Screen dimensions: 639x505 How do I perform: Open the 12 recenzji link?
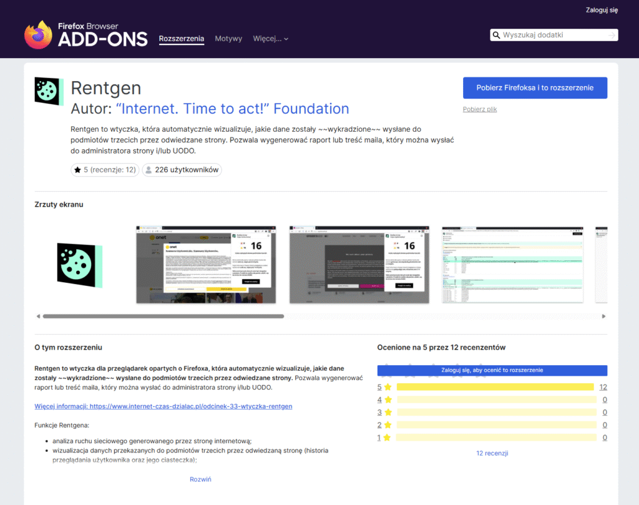coord(492,453)
